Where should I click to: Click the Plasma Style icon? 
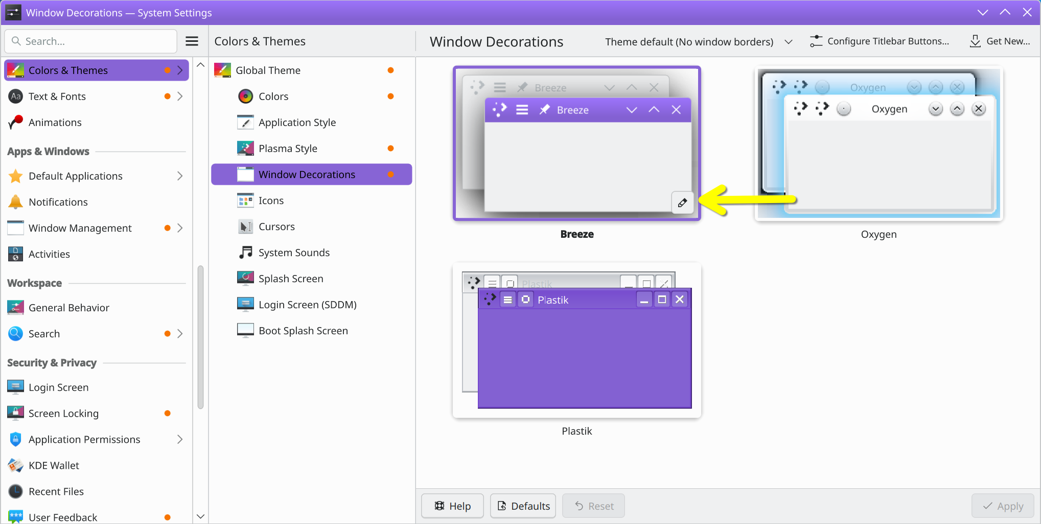245,148
